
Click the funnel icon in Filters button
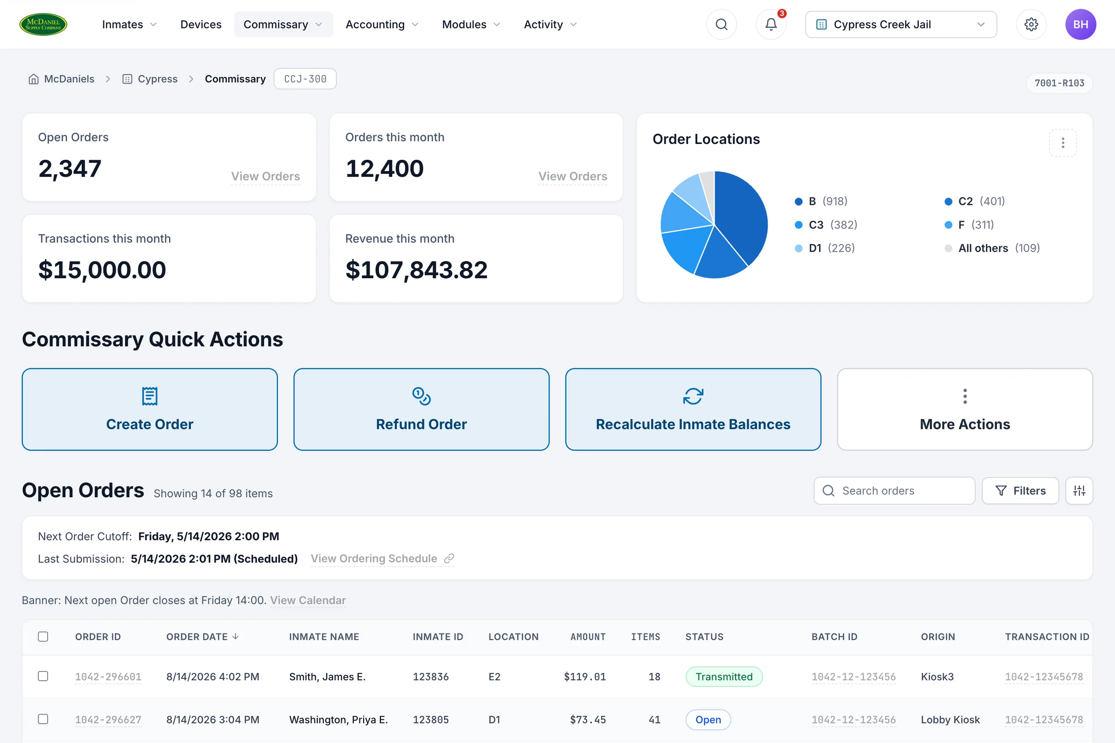tap(1001, 490)
